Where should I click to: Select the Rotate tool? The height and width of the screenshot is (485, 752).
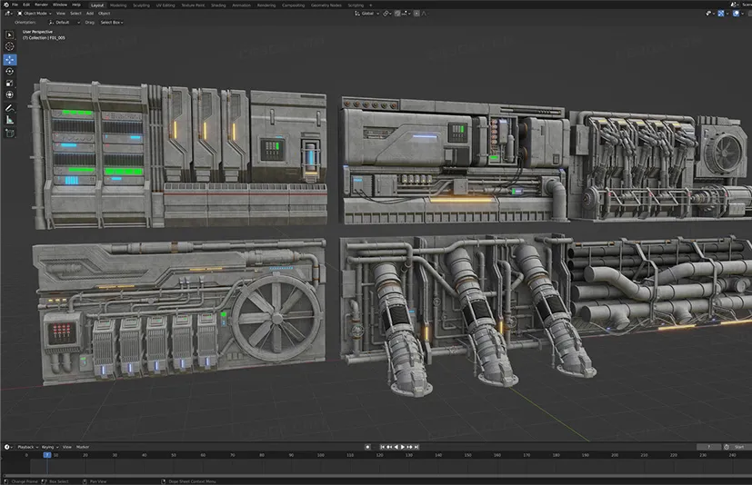10,72
